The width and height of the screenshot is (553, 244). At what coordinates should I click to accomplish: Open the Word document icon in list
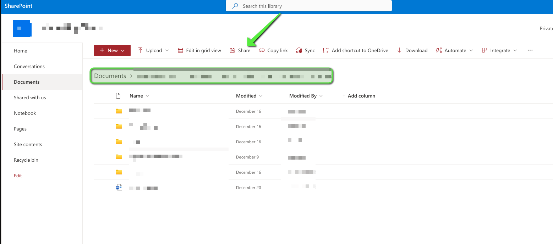[x=119, y=188]
